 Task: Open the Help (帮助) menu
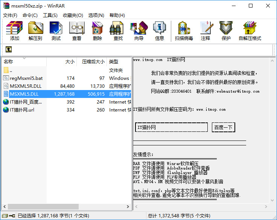pyautogui.click(x=117, y=15)
